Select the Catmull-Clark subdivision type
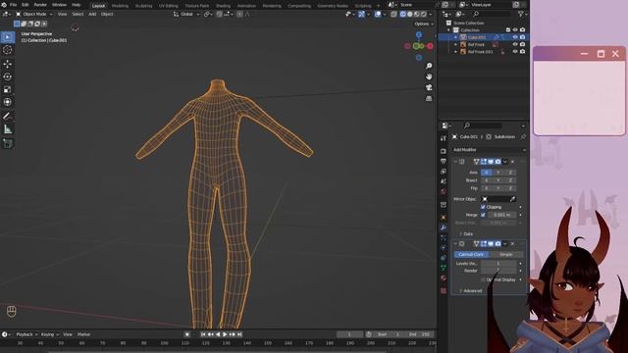Screen dimensions: 628x353 pos(471,254)
